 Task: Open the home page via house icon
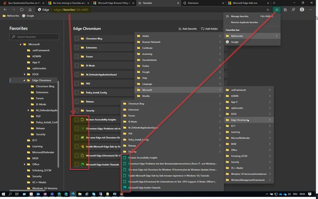[30, 10]
